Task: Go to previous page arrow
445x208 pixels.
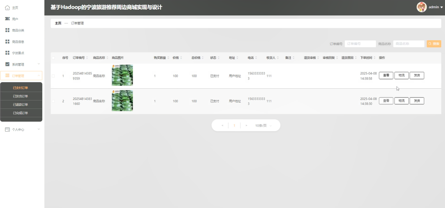Action: click(222, 126)
